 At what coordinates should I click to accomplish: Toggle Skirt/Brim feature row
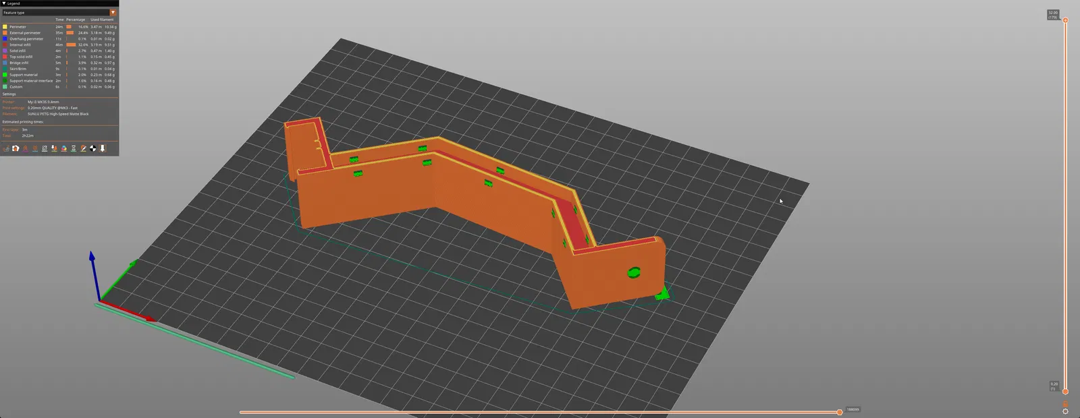click(59, 69)
